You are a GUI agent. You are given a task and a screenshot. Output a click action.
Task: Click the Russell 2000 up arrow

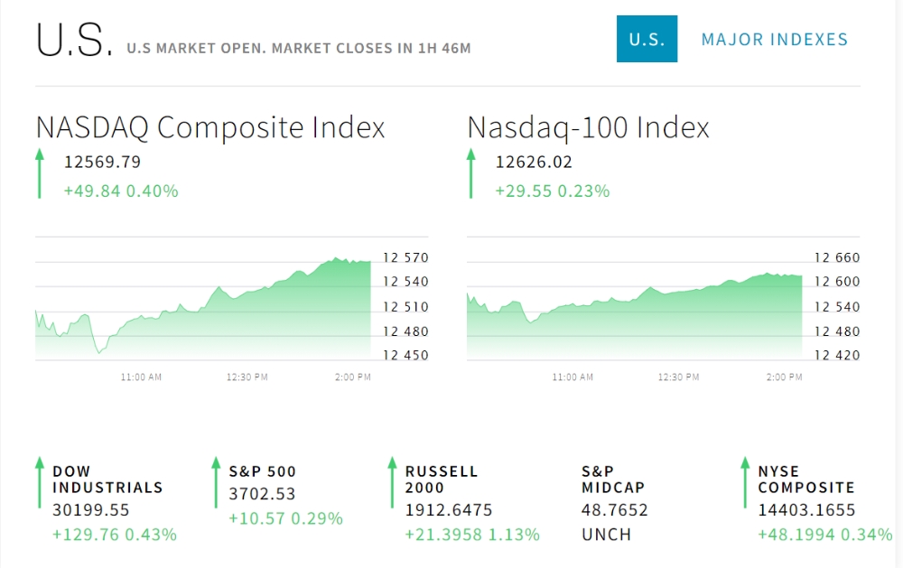392,481
